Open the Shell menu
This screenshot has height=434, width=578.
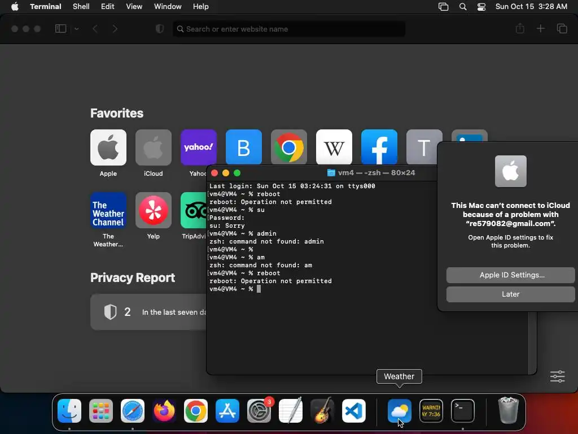click(x=81, y=7)
